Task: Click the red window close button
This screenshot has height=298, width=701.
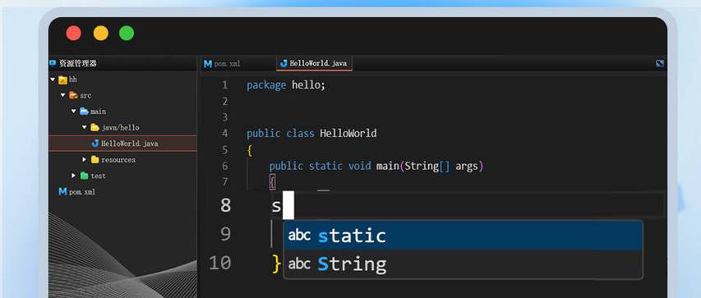Action: [74, 33]
